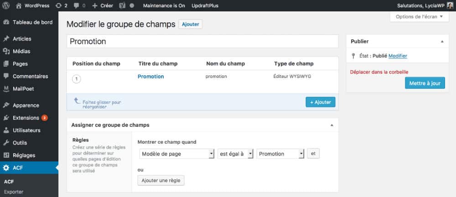
Task: Open the Modèle de page dropdown
Action: 176,154
